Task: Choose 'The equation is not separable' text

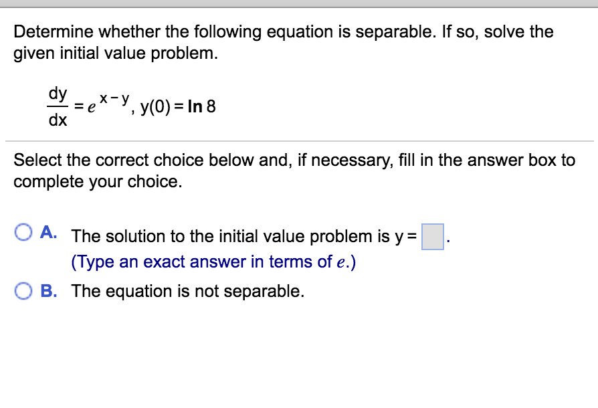Action: tap(188, 292)
